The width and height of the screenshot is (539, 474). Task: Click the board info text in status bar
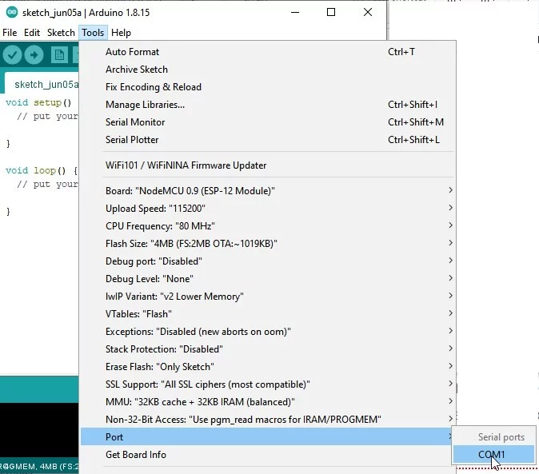(39, 467)
